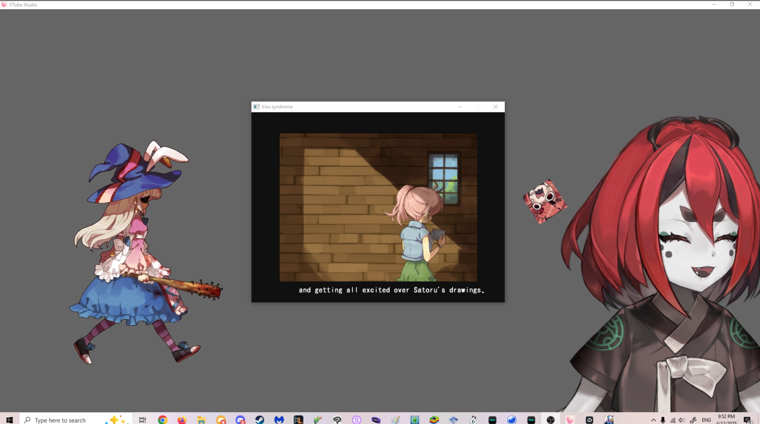
Task: Click the small pink face item prop
Action: pyautogui.click(x=544, y=202)
